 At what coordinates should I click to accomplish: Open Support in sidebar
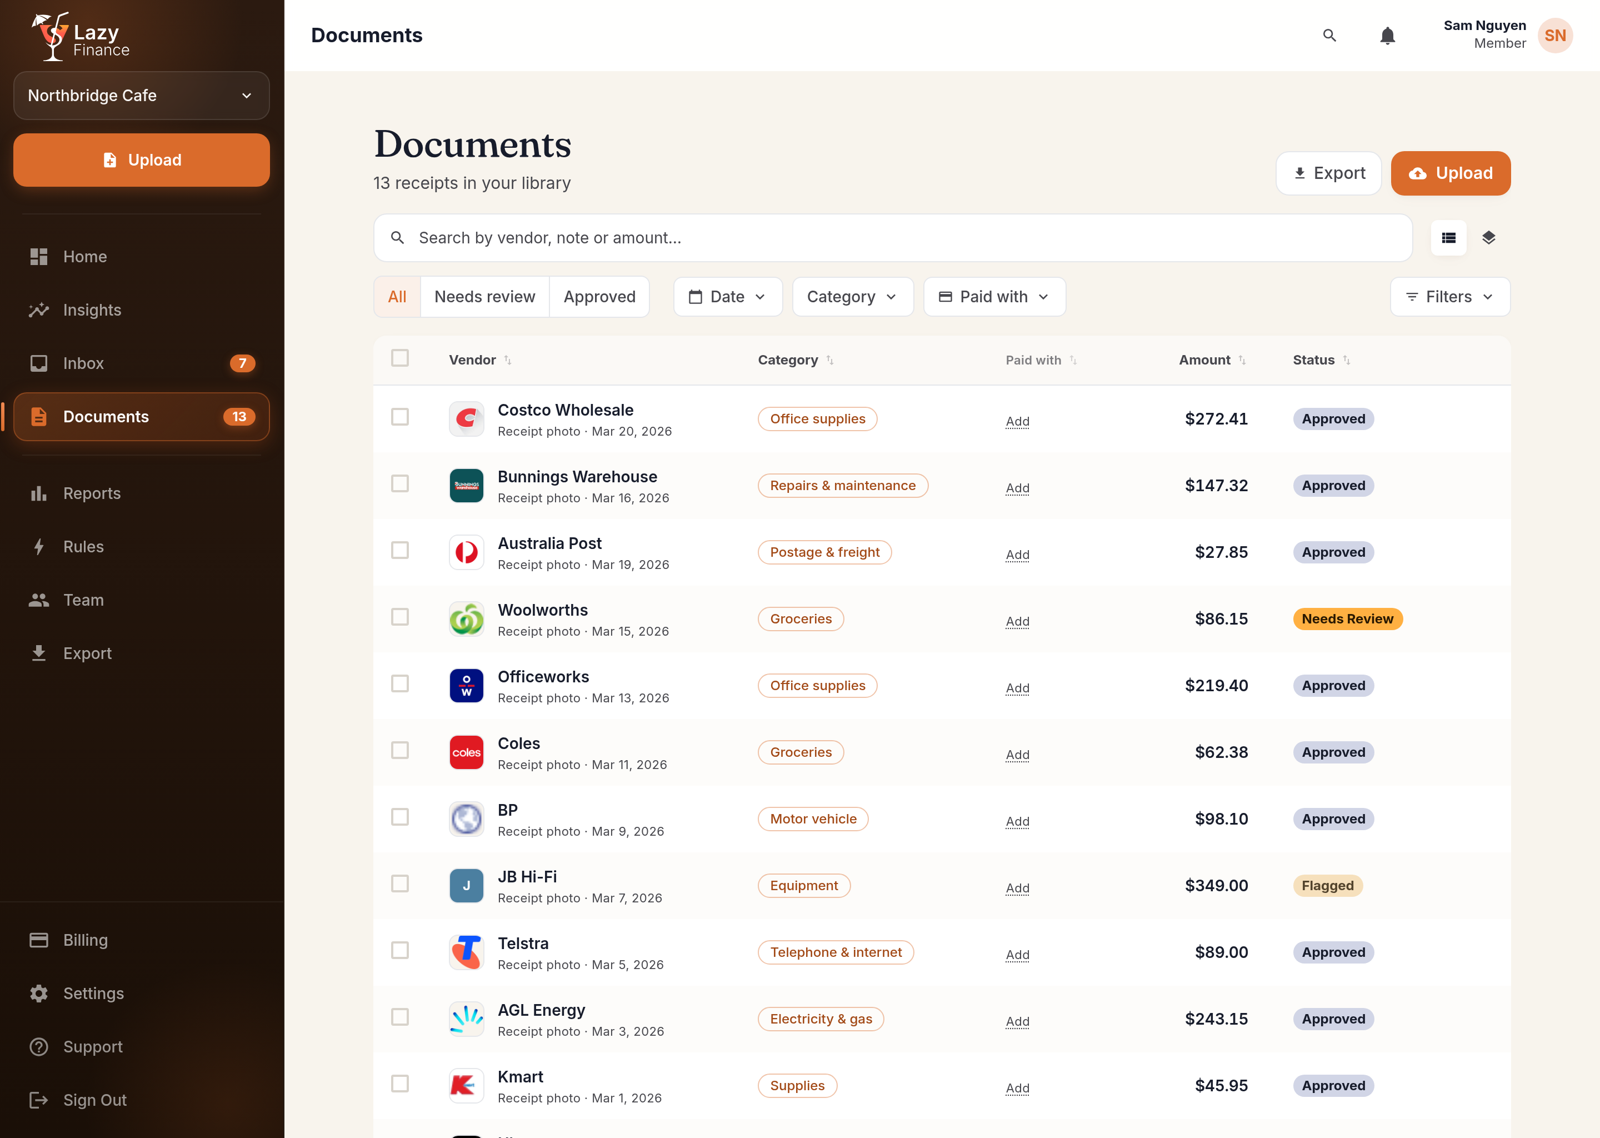(142, 1046)
